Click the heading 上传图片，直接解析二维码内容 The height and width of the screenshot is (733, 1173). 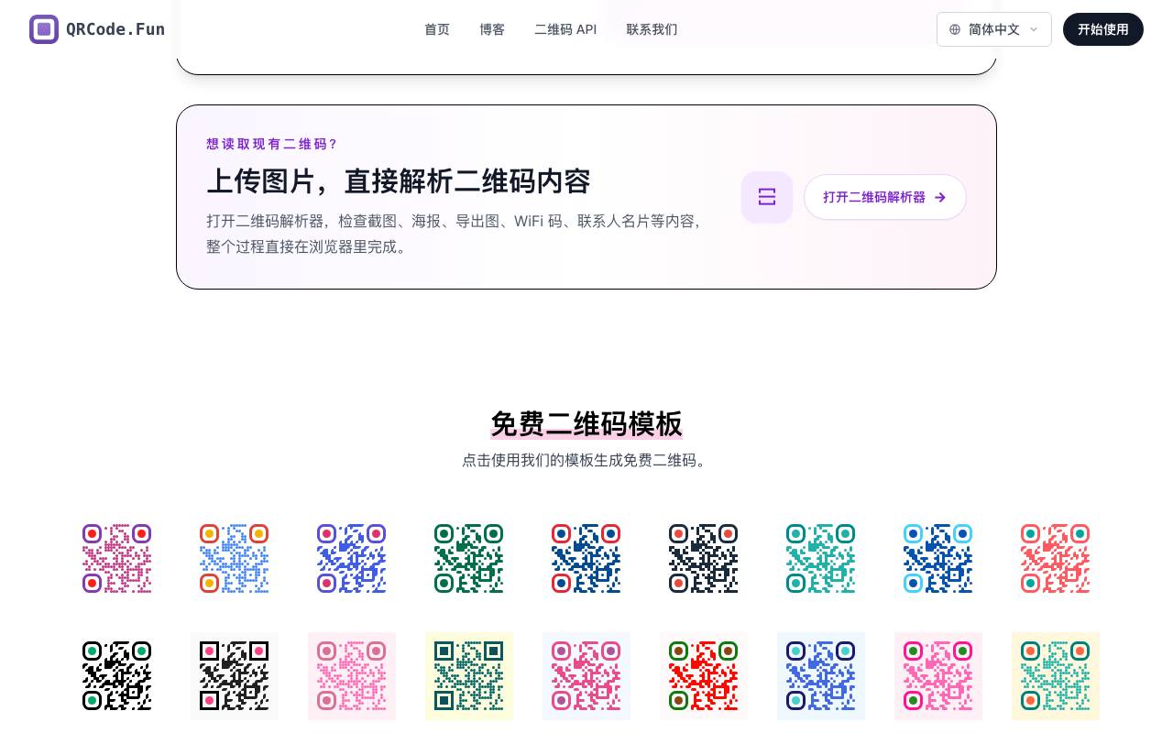pos(399,181)
